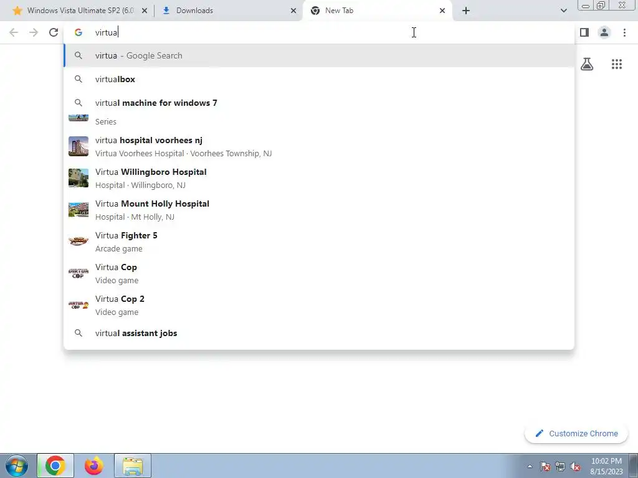This screenshot has height=478, width=638.
Task: Close the Windows Vista Ultimate SP2 tab
Action: [x=145, y=11]
